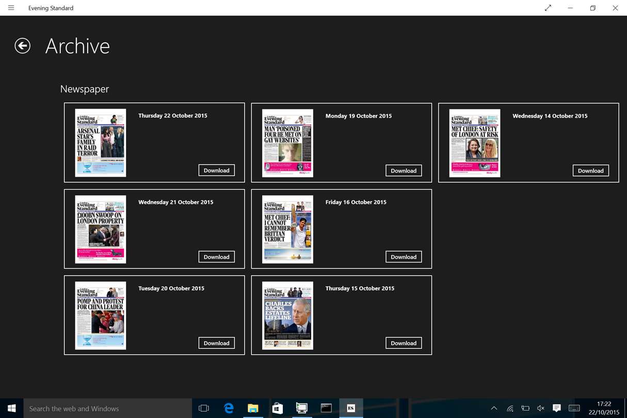Click the Newspaper section heading
Viewport: 627px width, 418px height.
[85, 89]
